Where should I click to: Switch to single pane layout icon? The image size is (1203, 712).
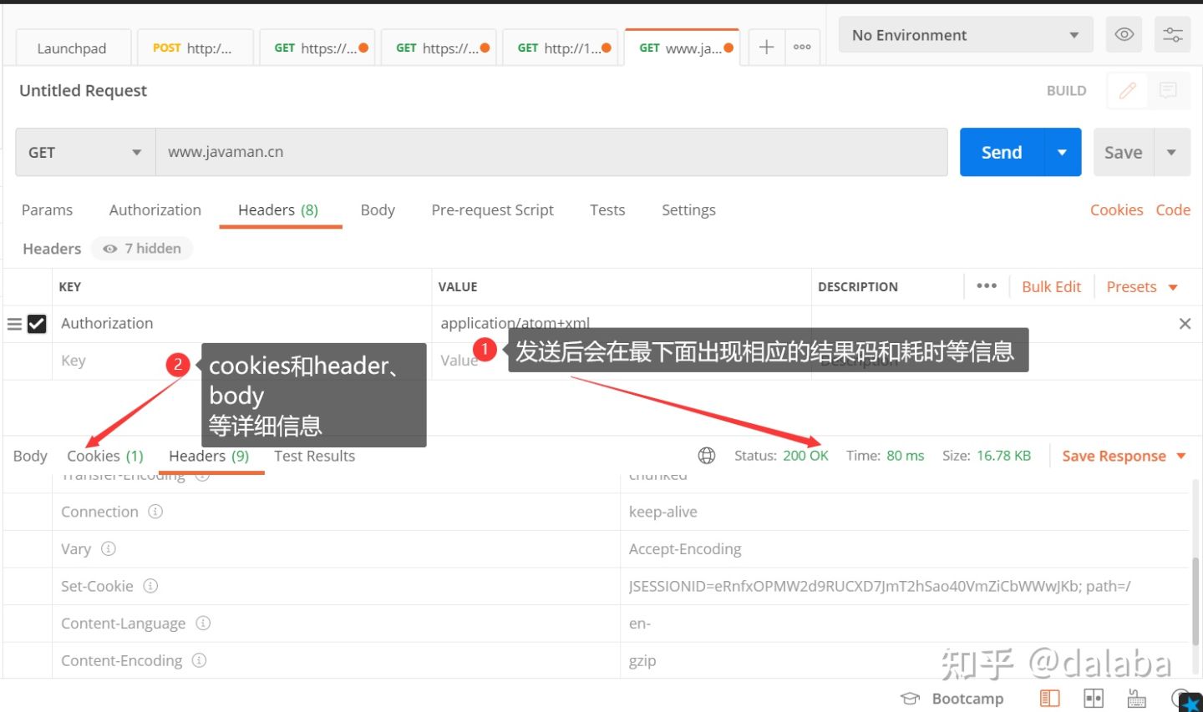coord(1050,699)
